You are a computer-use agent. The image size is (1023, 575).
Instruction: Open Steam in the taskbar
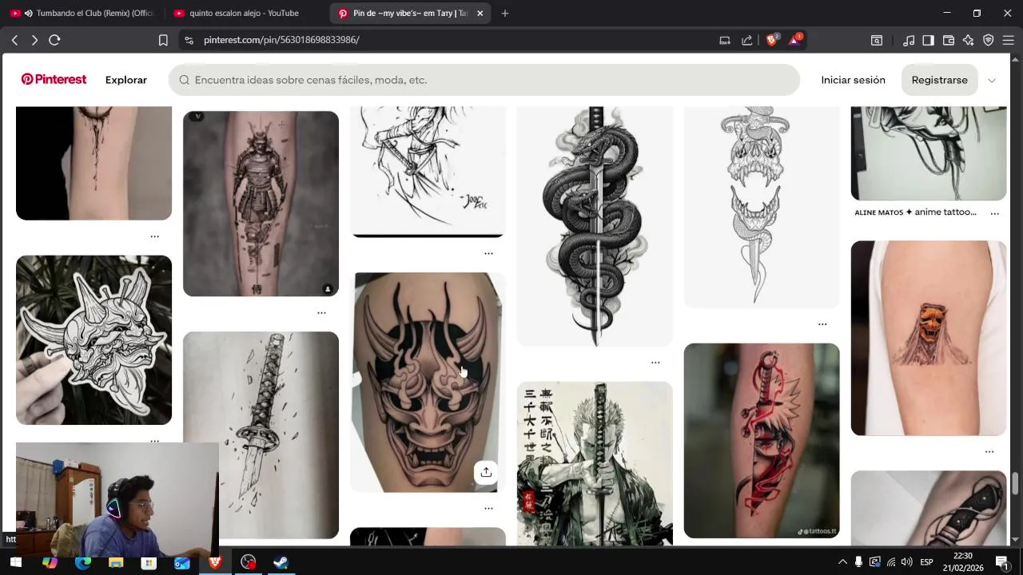tap(281, 562)
